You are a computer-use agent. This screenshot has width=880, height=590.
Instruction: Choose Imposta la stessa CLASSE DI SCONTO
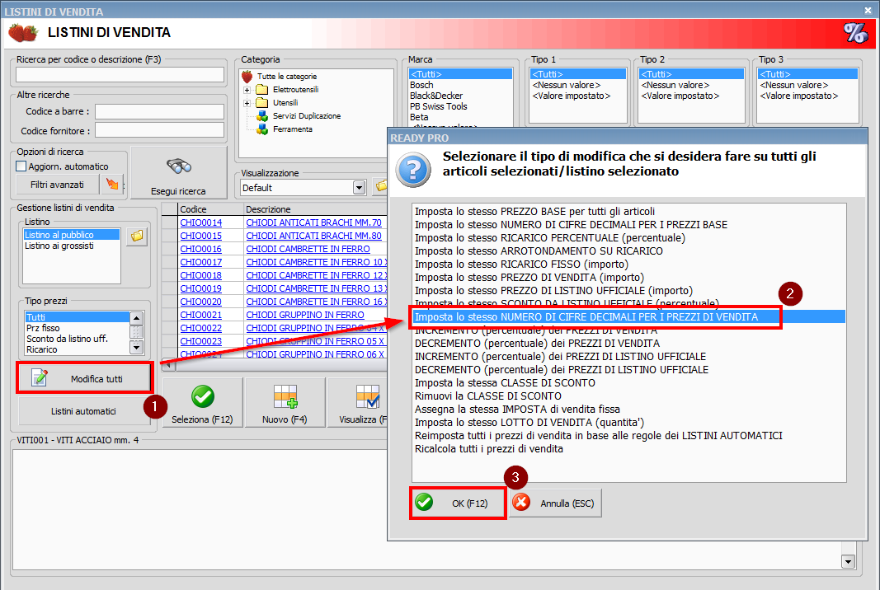pyautogui.click(x=505, y=382)
